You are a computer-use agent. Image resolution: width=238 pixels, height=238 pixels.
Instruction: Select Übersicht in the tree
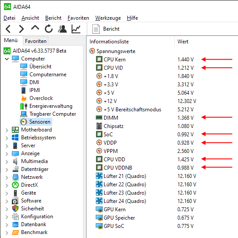(x=40, y=67)
